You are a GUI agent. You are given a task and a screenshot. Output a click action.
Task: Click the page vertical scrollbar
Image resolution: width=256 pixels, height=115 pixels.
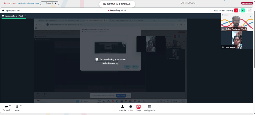[x=254, y=39]
